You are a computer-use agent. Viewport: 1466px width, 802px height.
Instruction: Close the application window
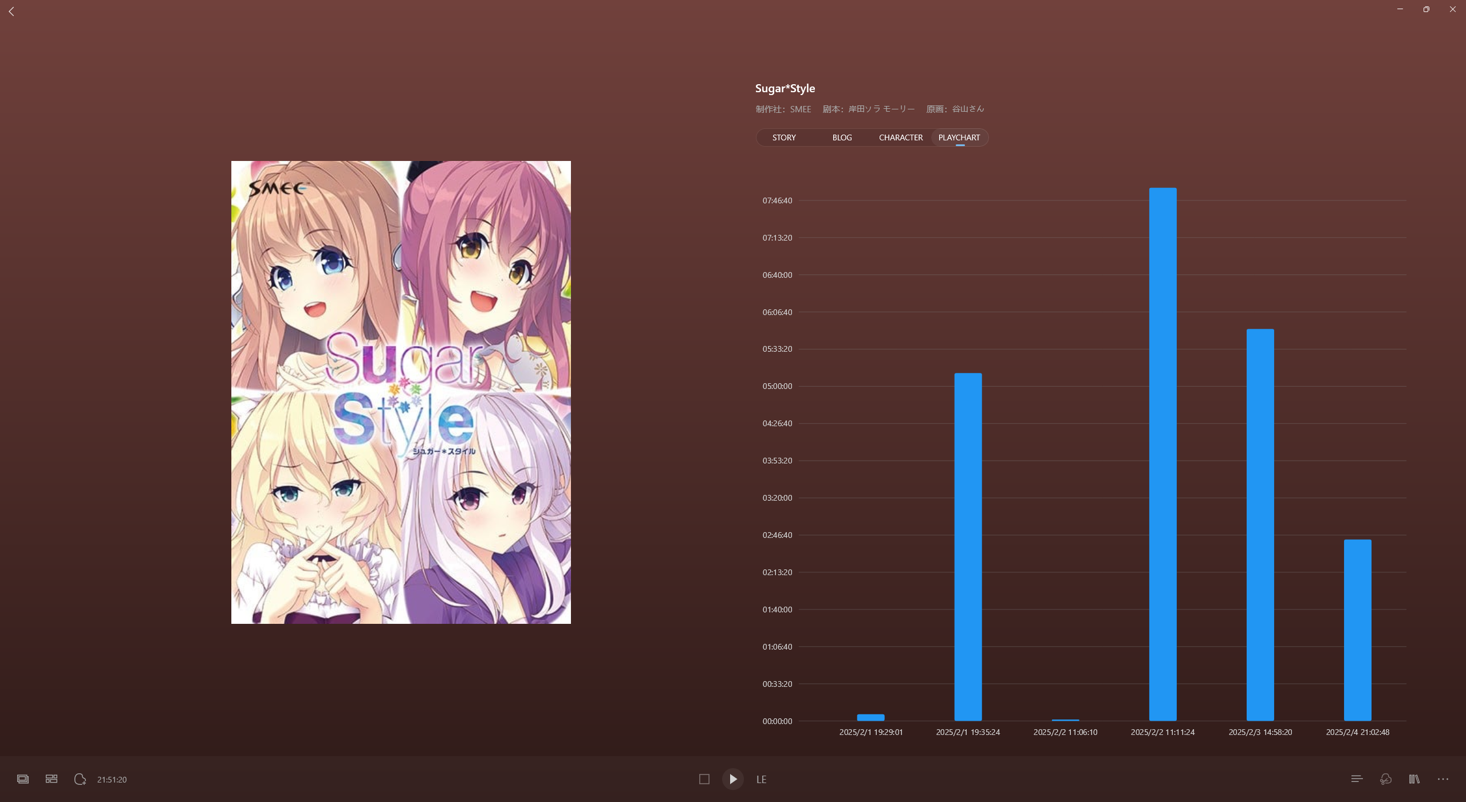point(1453,9)
